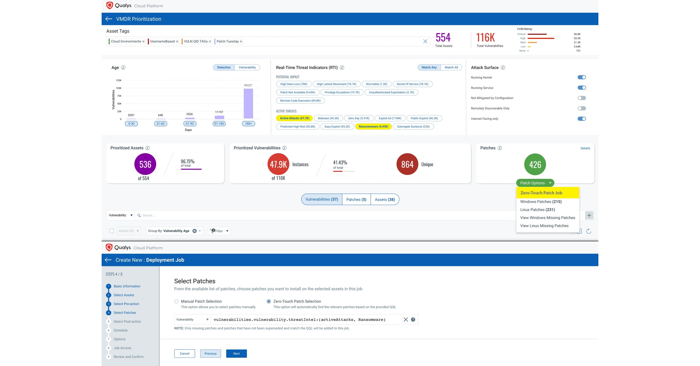Click the plus icon beside the search bar

pyautogui.click(x=589, y=215)
